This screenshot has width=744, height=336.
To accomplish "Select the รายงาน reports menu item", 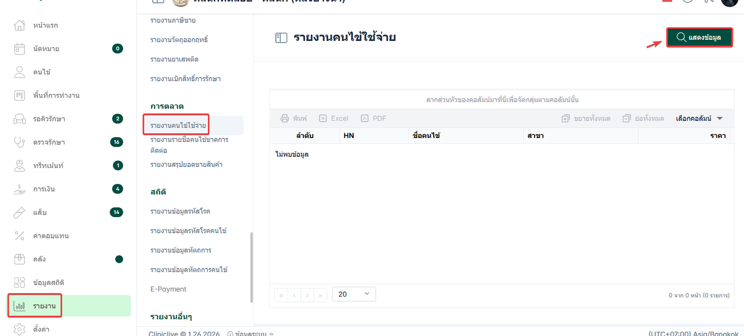I will pyautogui.click(x=69, y=306).
